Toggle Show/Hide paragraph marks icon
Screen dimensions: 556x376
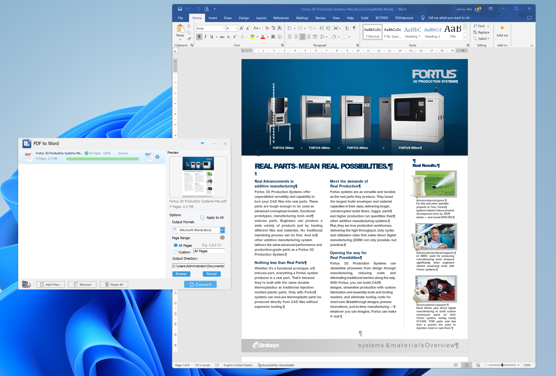(354, 28)
